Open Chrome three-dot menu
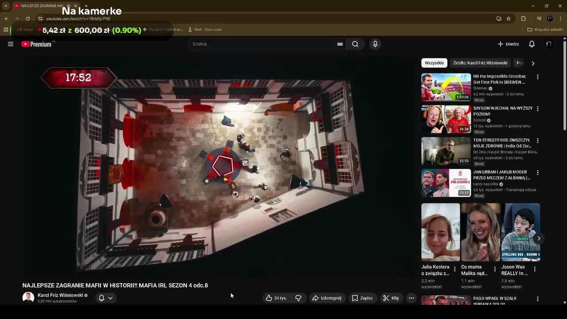567x319 pixels. [561, 19]
